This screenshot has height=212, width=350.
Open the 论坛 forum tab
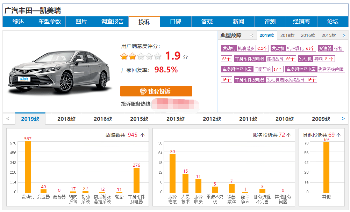pyautogui.click(x=333, y=22)
